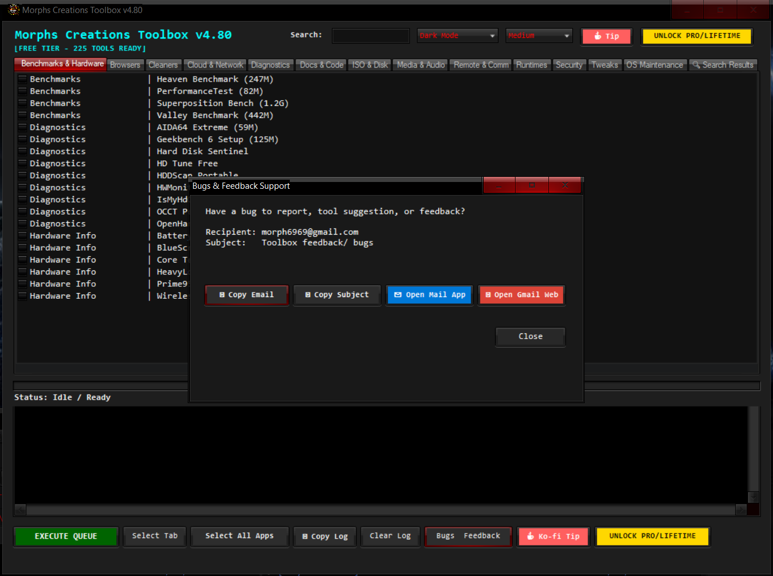Viewport: 773px width, 576px height.
Task: Click the EXECUTE QUEUE button
Action: [x=66, y=536]
